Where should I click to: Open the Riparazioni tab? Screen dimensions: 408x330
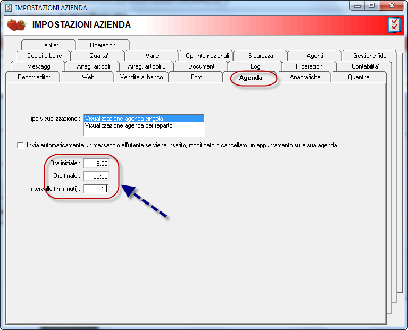pos(310,66)
